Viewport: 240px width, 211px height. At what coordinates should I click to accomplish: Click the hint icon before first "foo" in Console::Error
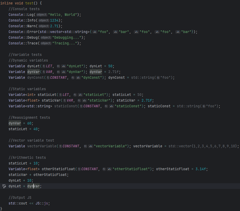coord(95,32)
